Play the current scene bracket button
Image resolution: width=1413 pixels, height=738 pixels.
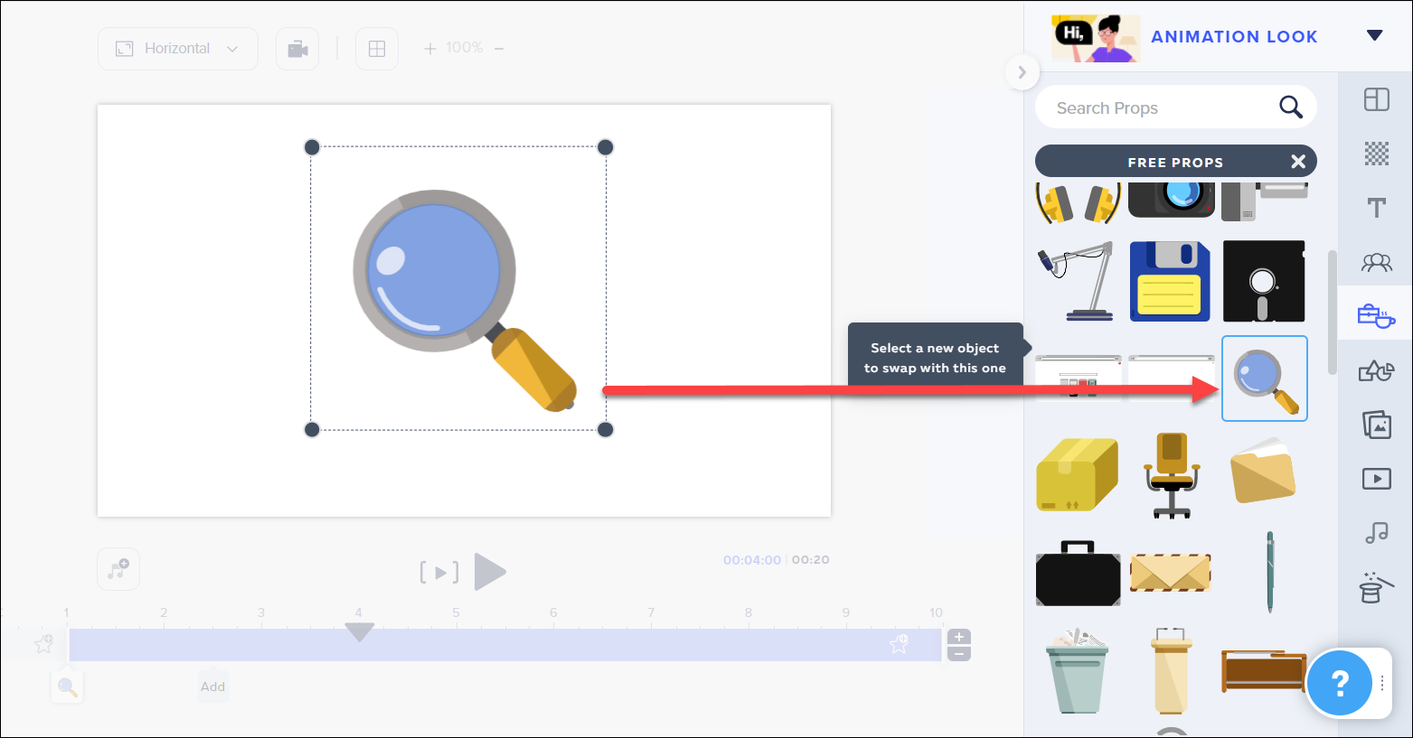[439, 572]
